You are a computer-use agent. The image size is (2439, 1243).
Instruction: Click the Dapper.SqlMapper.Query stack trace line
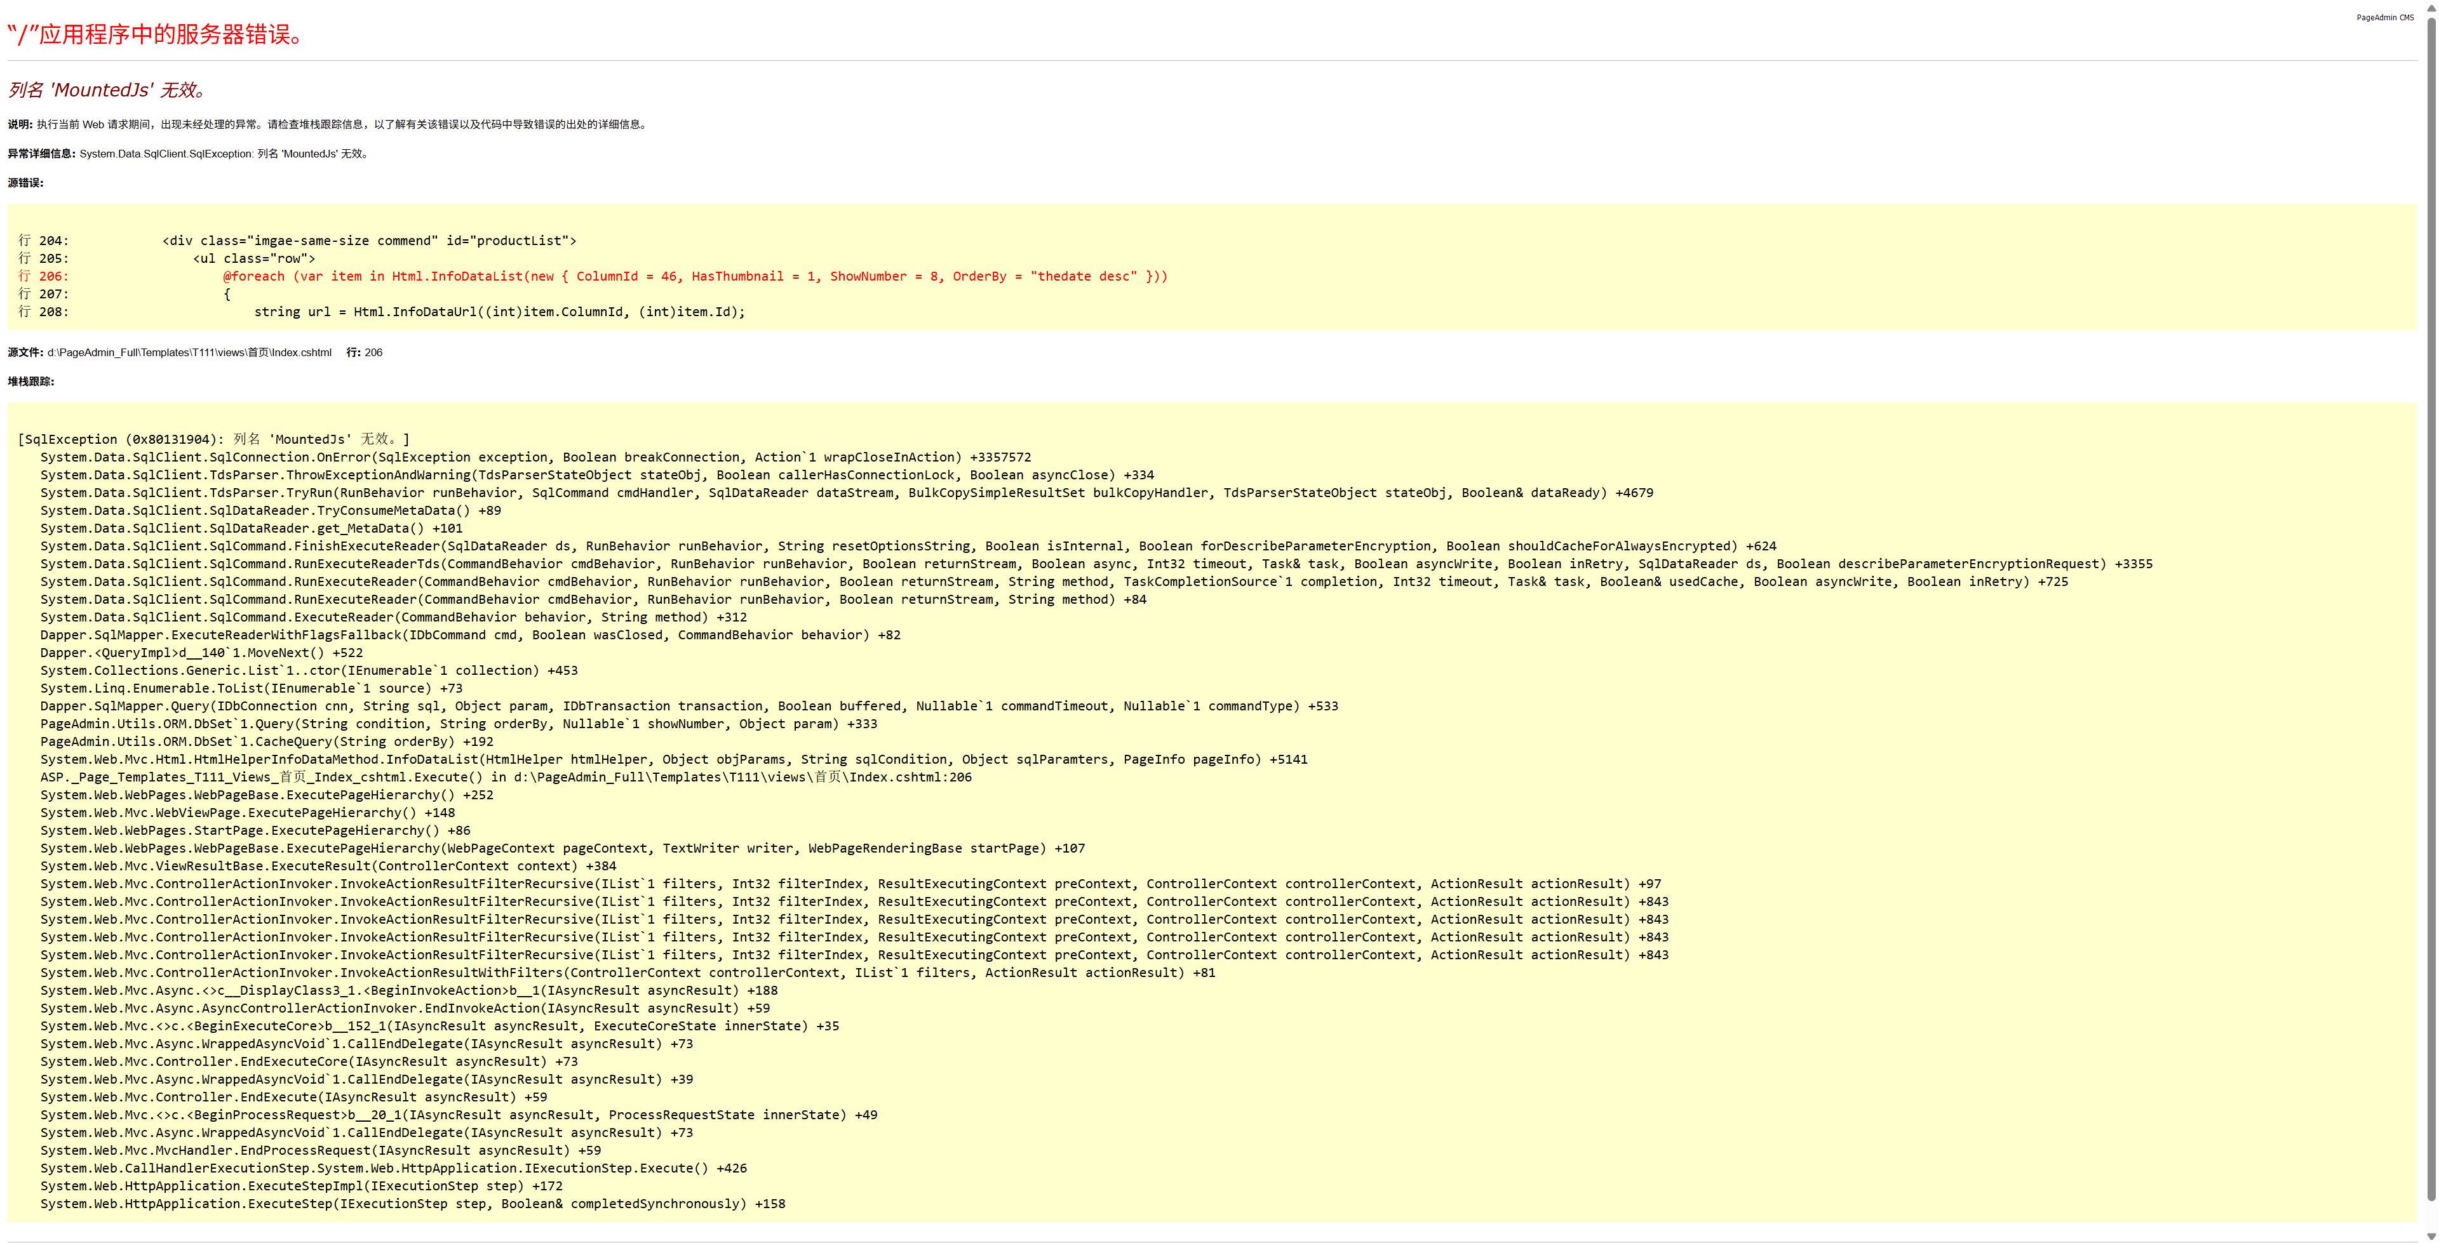pyautogui.click(x=689, y=706)
